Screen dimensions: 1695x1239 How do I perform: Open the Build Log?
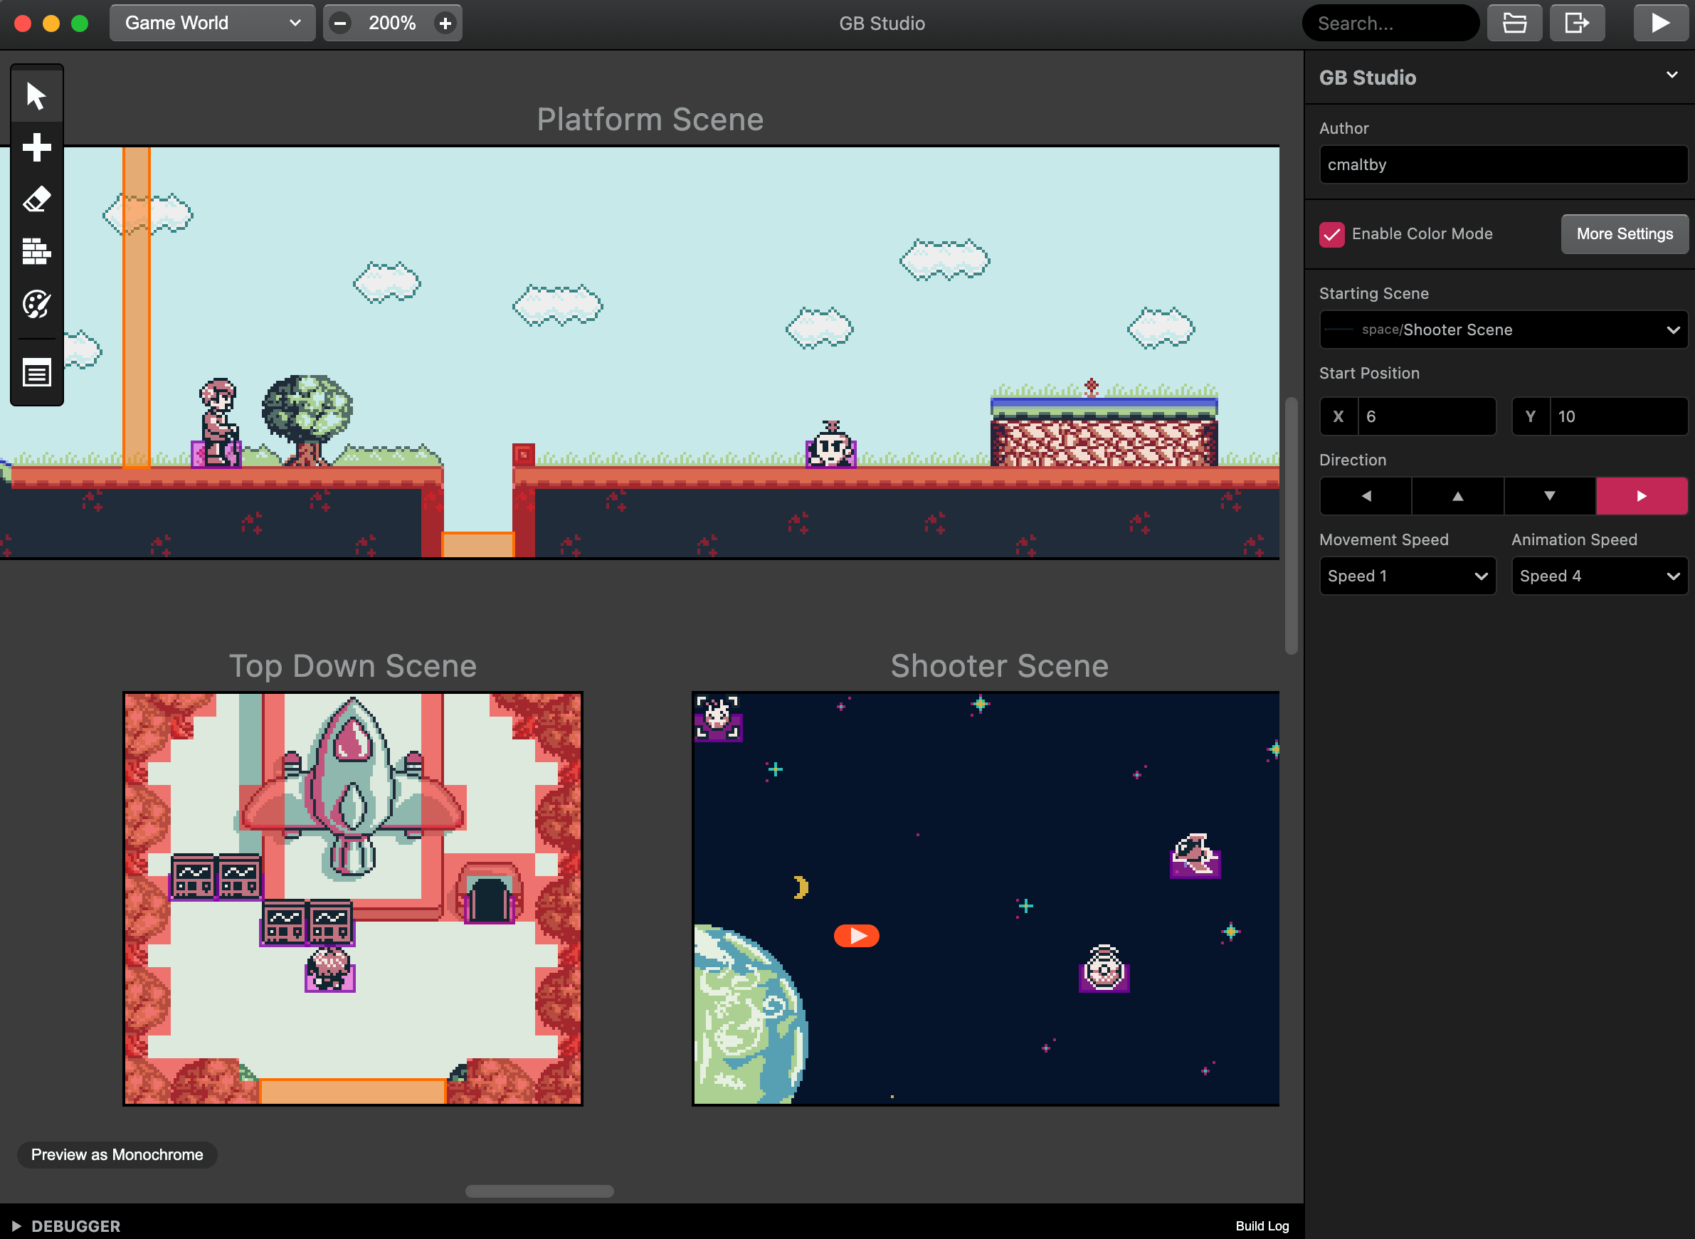point(1262,1225)
